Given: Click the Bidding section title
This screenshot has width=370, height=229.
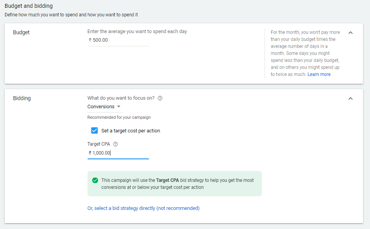Looking at the screenshot, I should [22, 98].
